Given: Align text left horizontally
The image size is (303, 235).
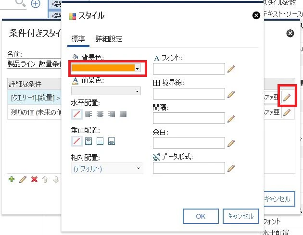Looking at the screenshot, I should point(88,114).
